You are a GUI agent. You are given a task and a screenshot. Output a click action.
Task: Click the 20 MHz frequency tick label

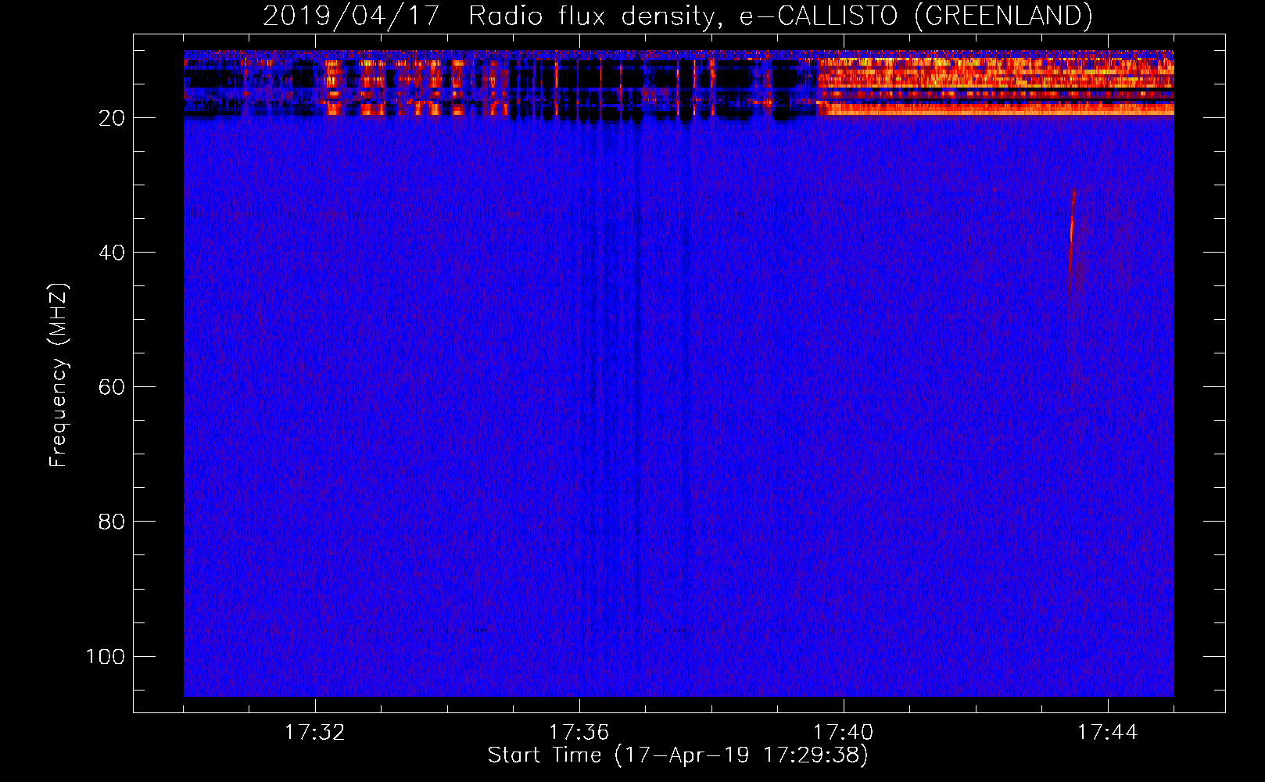pyautogui.click(x=112, y=118)
